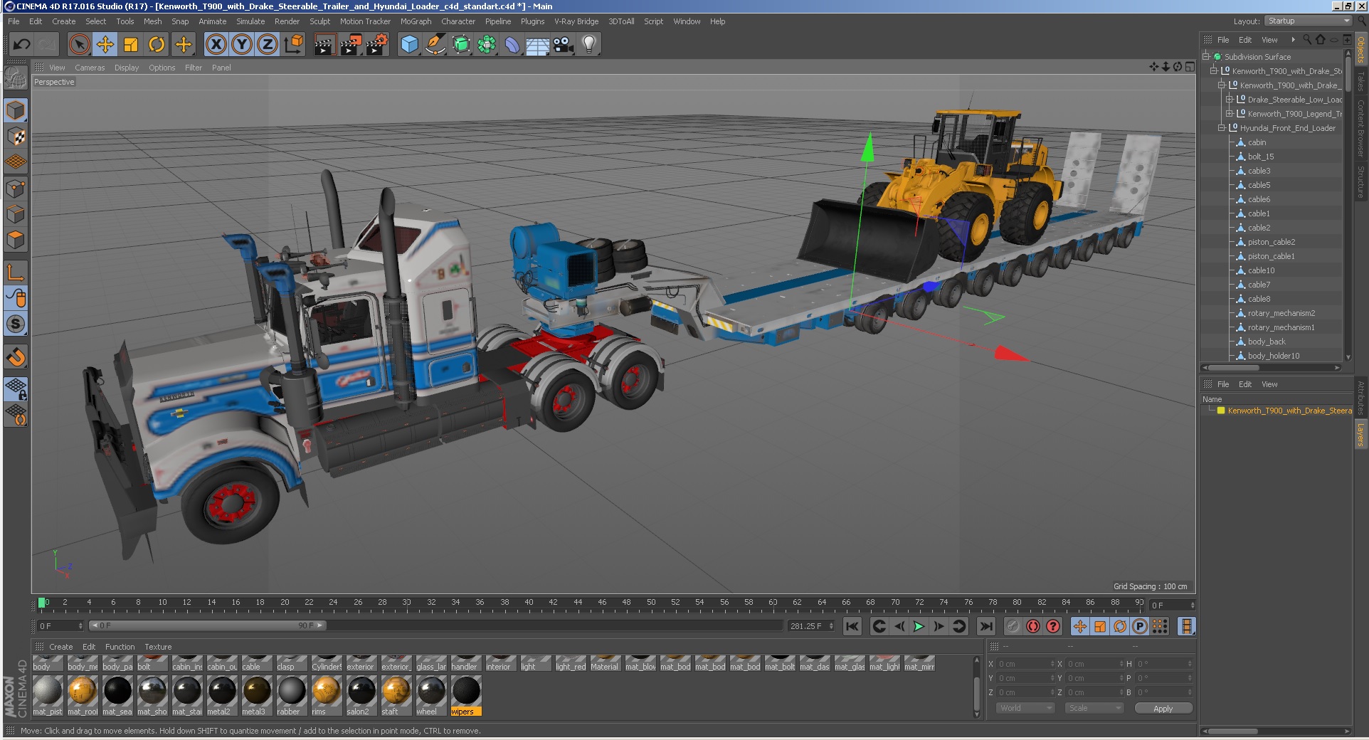Image resolution: width=1369 pixels, height=740 pixels.
Task: Open the MoGraph menu
Action: click(x=416, y=21)
